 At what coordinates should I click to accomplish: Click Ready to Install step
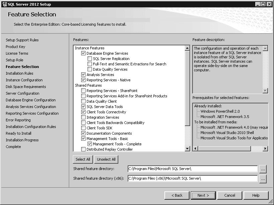point(18,133)
